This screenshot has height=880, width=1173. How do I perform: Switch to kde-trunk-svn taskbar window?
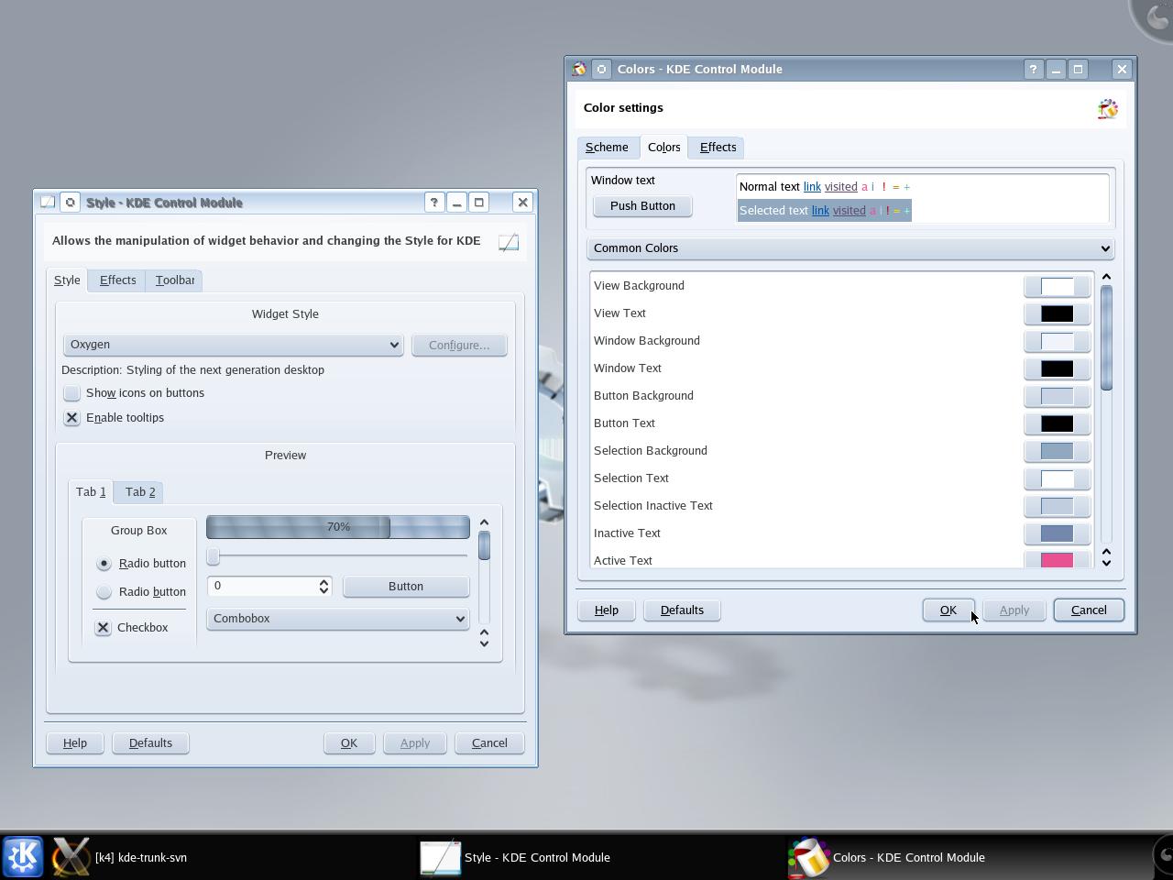(141, 857)
